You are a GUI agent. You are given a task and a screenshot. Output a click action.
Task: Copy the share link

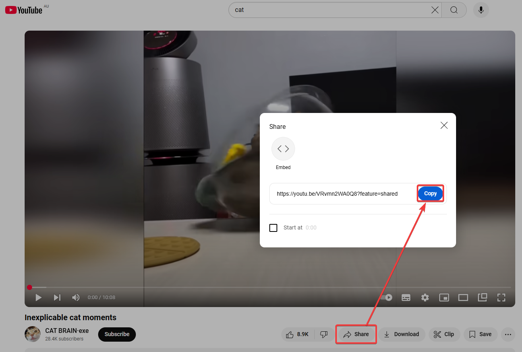(x=430, y=194)
